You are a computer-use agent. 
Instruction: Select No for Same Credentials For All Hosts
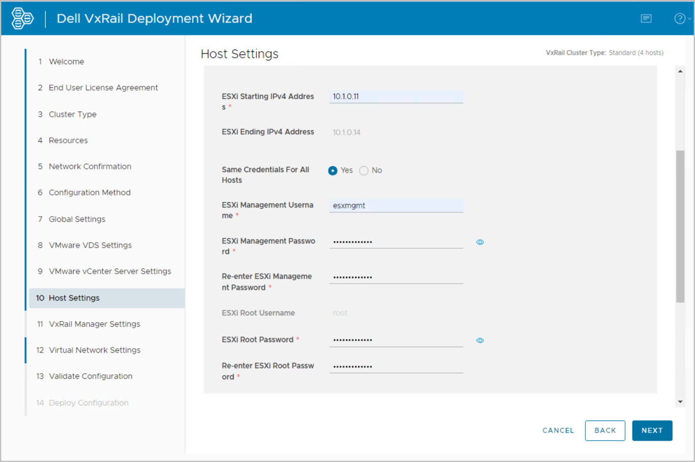coord(364,170)
